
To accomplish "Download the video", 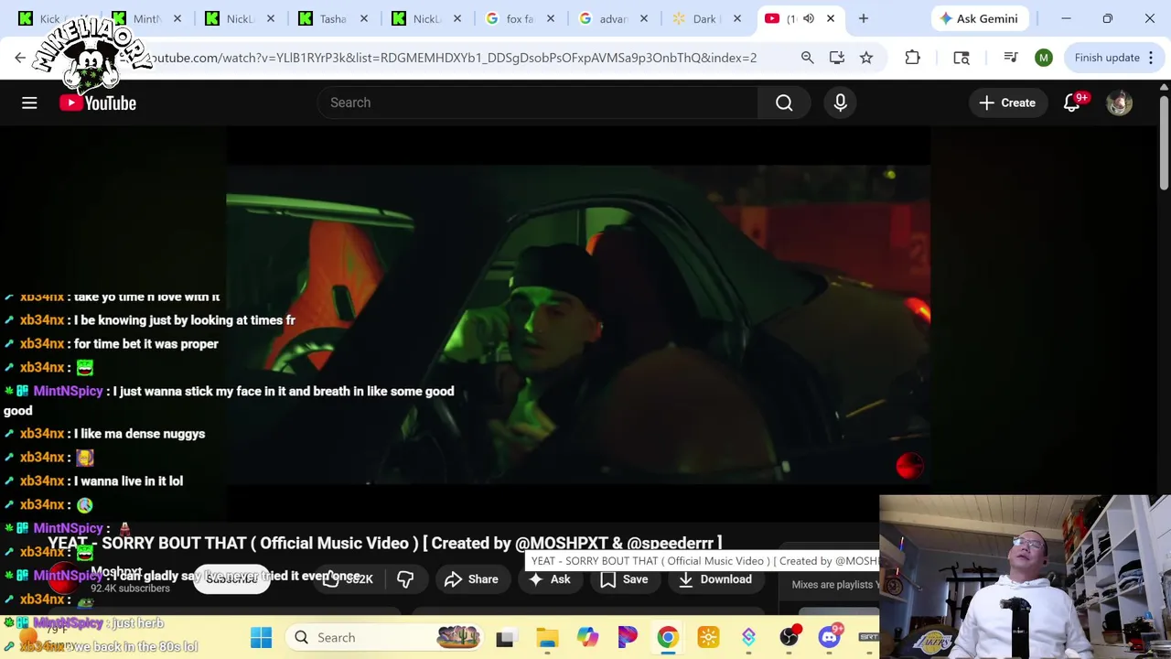I will [715, 579].
